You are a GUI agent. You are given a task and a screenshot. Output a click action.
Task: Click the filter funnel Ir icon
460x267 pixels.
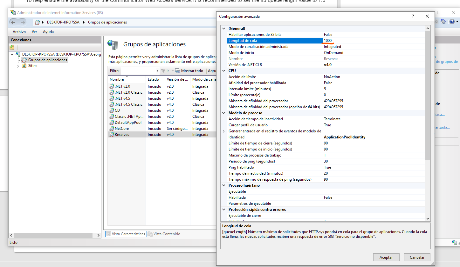point(163,71)
